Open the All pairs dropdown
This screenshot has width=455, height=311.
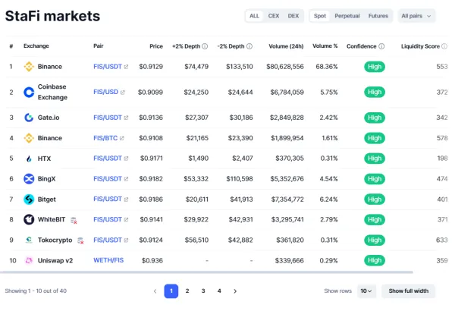coord(416,16)
